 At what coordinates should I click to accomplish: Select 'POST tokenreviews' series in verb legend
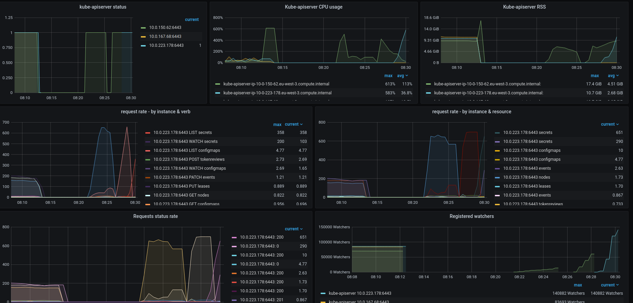coord(189,159)
